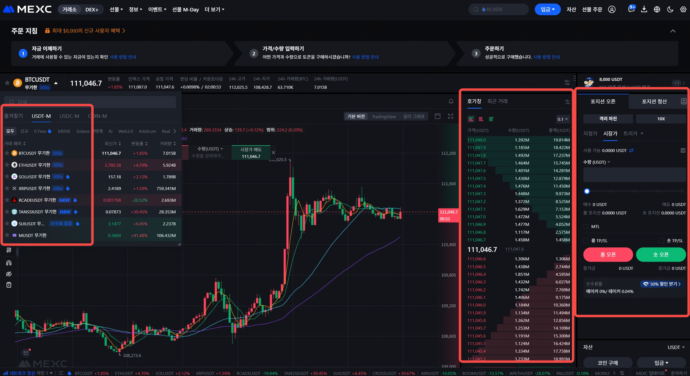Viewport: 690px width, 376px height.
Task: Hide chart drawings with eye icon
Action: pos(9,274)
